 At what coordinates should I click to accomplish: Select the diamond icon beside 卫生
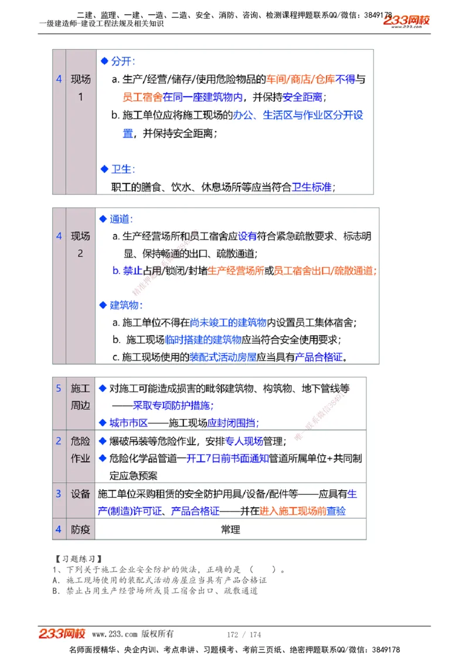104,169
